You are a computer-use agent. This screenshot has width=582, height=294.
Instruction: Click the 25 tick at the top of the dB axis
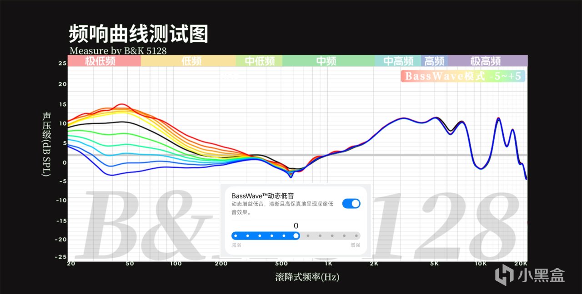62,63
